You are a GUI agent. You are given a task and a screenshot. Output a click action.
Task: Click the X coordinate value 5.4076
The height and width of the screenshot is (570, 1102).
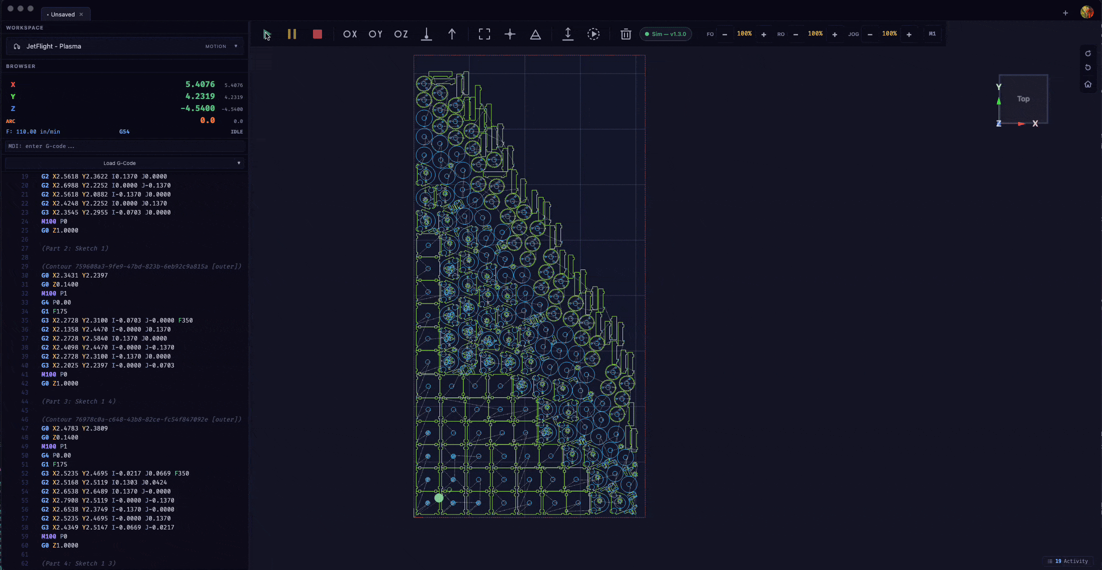[x=200, y=84]
